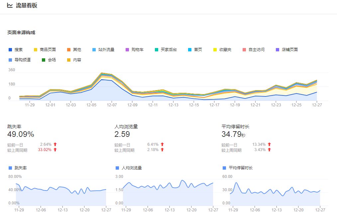Image resolution: width=337 pixels, height=221 pixels.
Task: Toggle the 其他 legend color swatch
Action: coord(68,50)
